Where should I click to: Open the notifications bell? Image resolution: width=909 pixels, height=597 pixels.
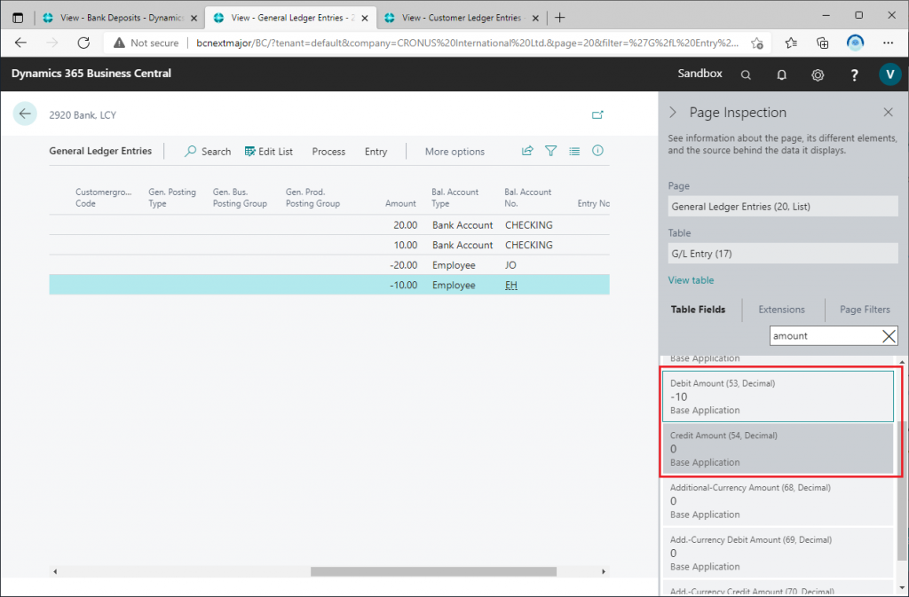coord(781,75)
